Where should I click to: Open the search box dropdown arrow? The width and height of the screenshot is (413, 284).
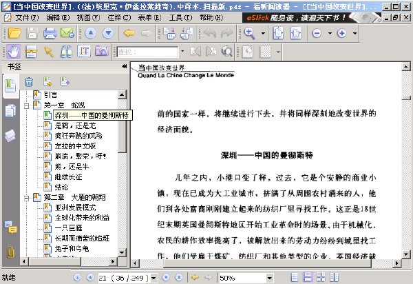[x=182, y=51]
